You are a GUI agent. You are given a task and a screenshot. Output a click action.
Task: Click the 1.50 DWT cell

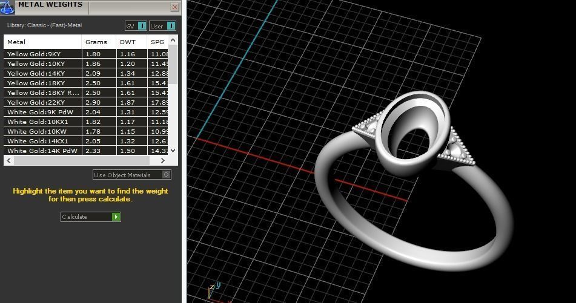[131, 151]
